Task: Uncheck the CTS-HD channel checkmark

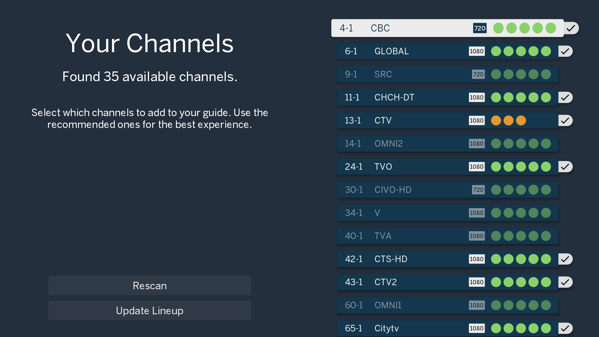Action: [565, 259]
